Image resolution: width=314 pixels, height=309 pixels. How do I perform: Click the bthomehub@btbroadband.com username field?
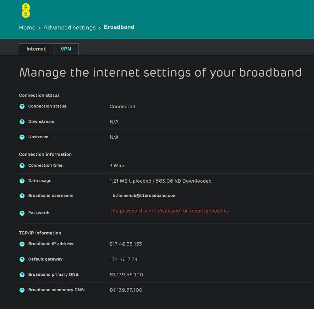pos(145,196)
